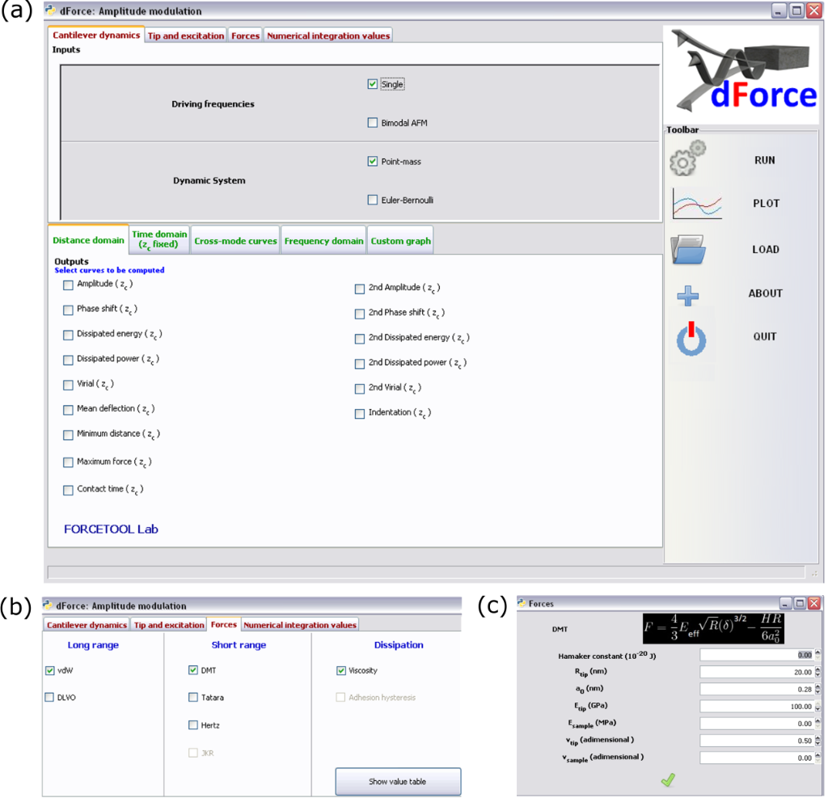Enable the Bimodal AFM checkbox
Viewport: 828px width, 798px height.
373,123
